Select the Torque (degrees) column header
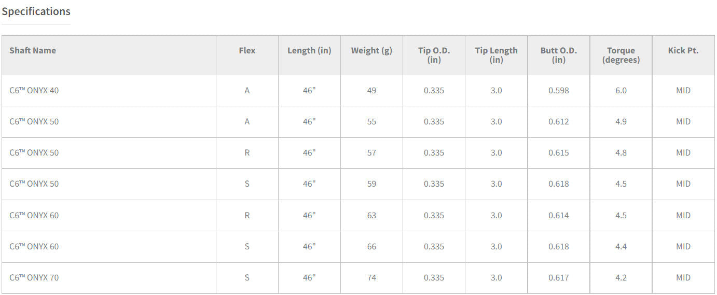 (621, 55)
